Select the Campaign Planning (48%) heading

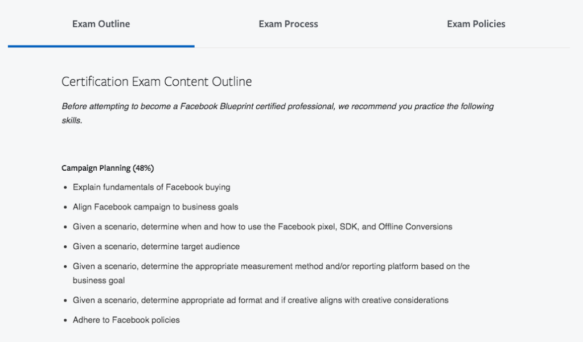tap(108, 168)
